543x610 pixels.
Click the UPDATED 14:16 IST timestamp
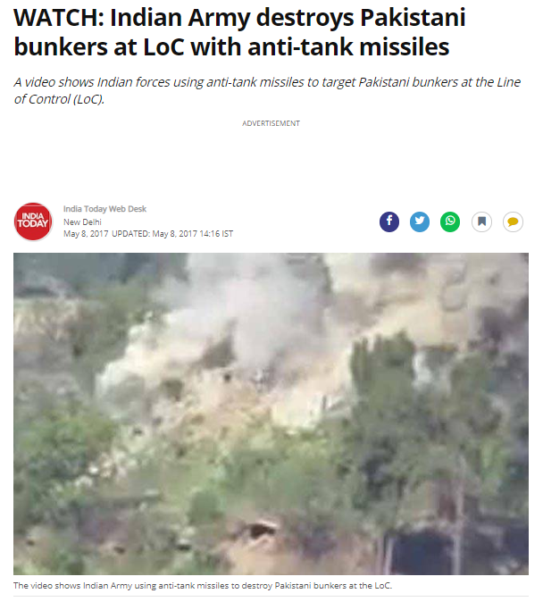click(x=172, y=234)
